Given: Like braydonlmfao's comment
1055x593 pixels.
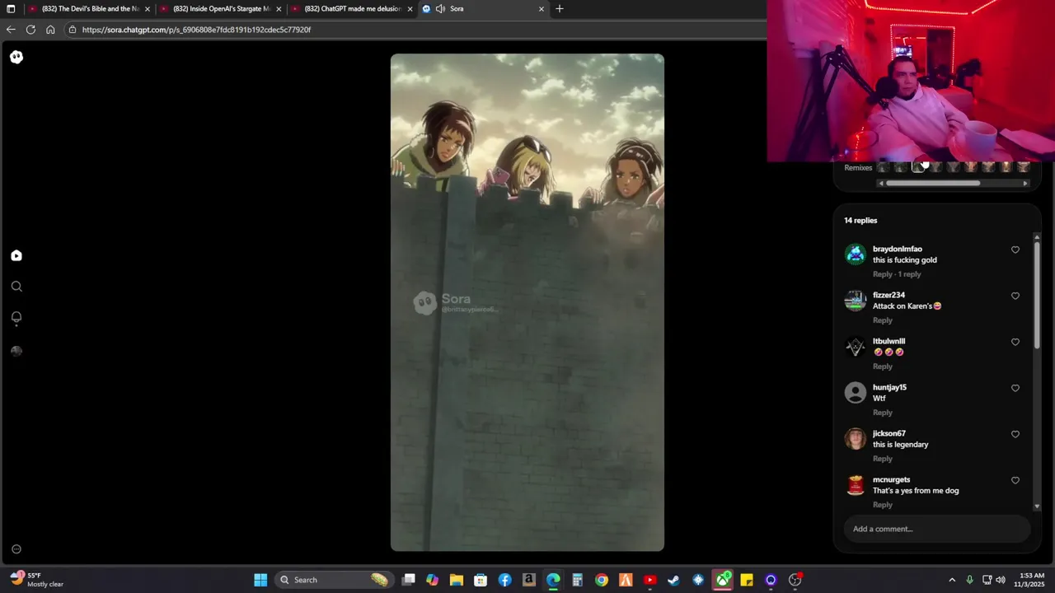Looking at the screenshot, I should (x=1015, y=250).
